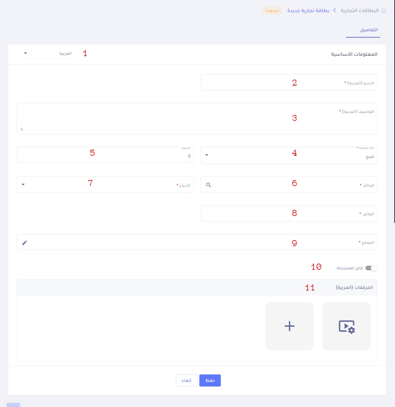Open the العربية language dropdown
Screen dimensions: 395x407
pyautogui.click(x=47, y=53)
